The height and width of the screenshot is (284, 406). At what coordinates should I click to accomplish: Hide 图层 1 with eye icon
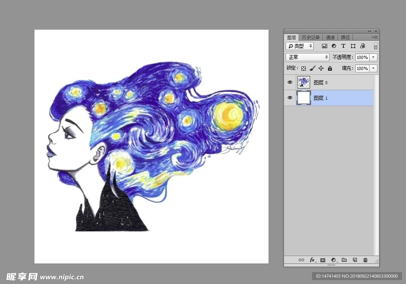tap(290, 98)
